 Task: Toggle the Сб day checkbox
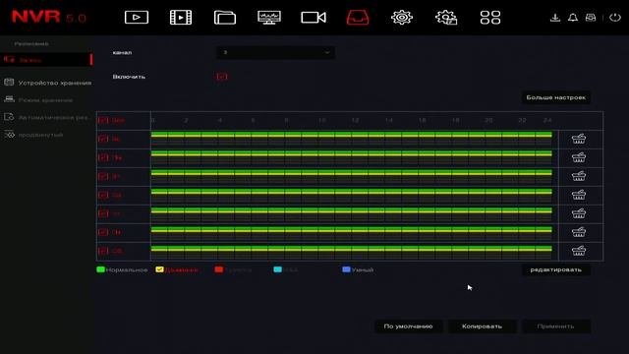103,251
